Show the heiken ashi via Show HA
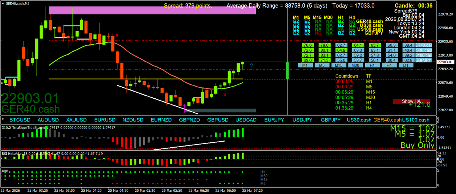 (412, 101)
